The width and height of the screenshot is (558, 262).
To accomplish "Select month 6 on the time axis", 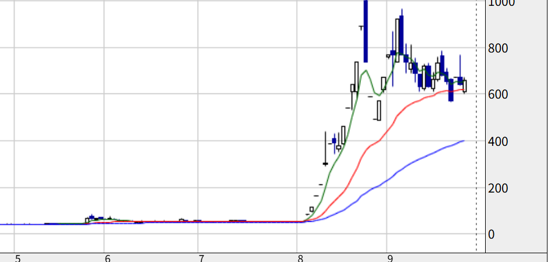I will click(108, 258).
